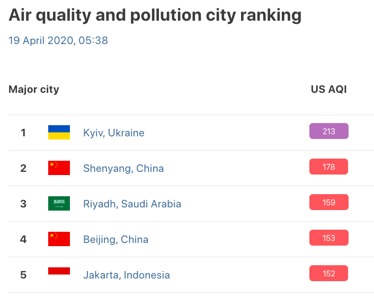Click the Saudi Arabia flag icon
The width and height of the screenshot is (374, 296).
click(59, 204)
